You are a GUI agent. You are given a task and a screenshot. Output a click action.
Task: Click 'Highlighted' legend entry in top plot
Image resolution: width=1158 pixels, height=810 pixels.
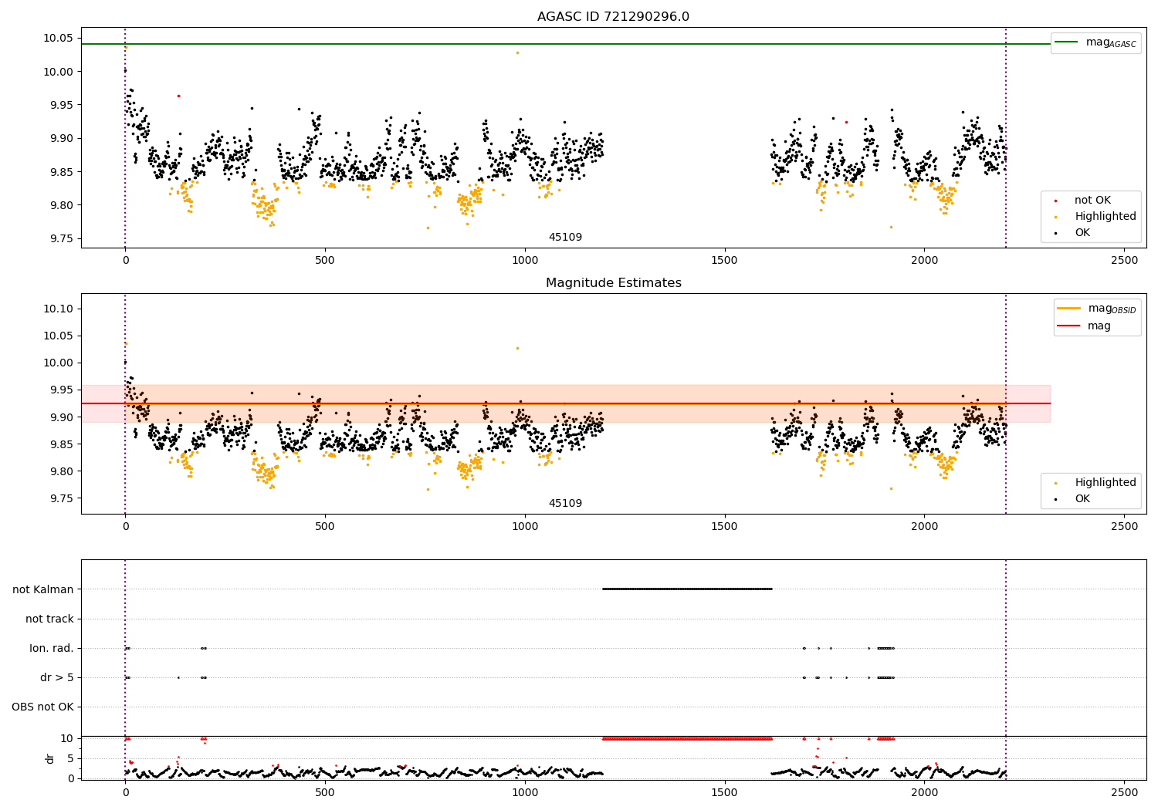(1105, 217)
